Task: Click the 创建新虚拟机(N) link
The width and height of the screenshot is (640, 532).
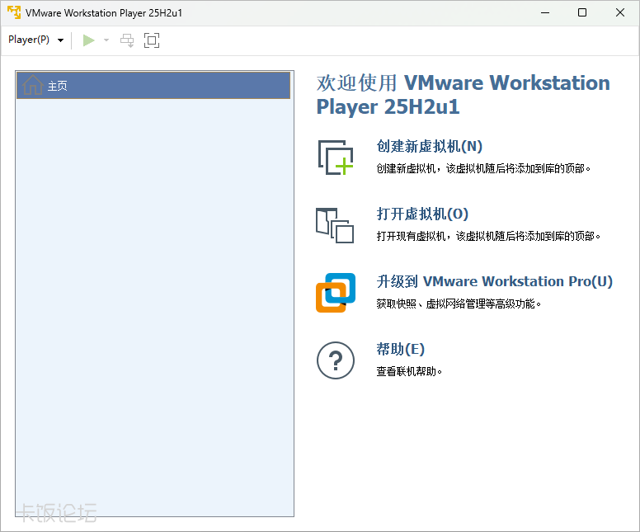Action: (429, 146)
